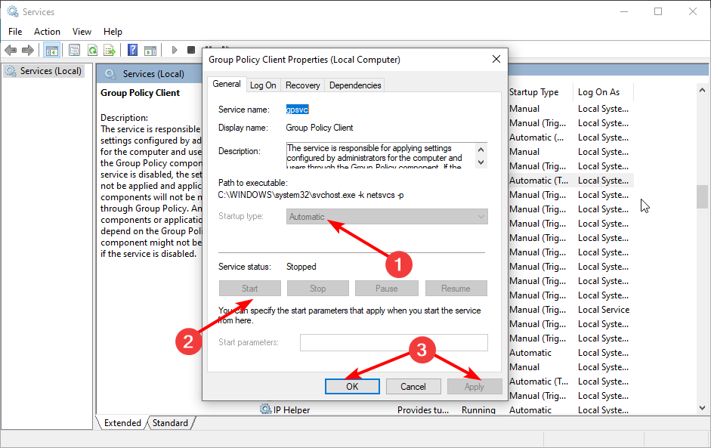Screen dimensions: 711x448
Task: Click the Start Service play icon
Action: pos(174,50)
